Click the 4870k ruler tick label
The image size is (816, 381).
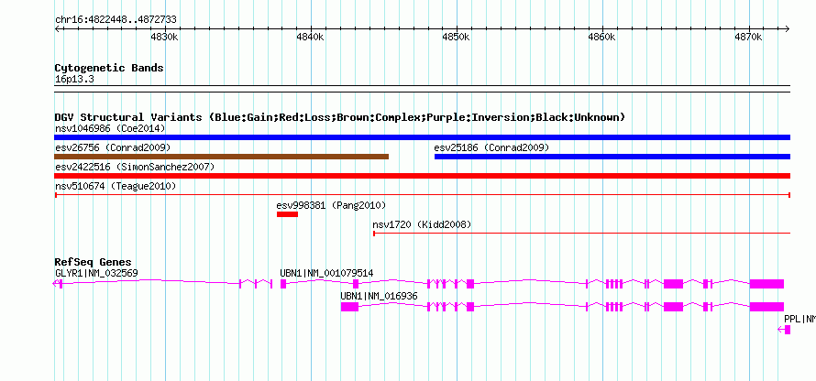pos(748,38)
